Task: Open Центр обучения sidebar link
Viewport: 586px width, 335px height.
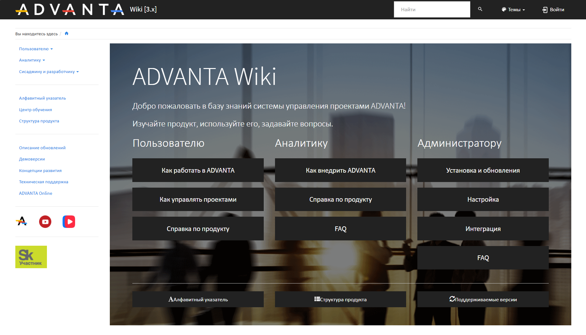Action: [35, 110]
